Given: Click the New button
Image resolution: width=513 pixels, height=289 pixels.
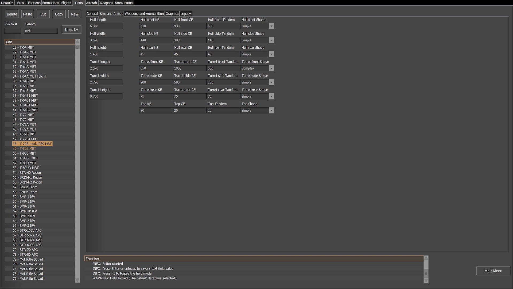Looking at the screenshot, I should pyautogui.click(x=75, y=14).
